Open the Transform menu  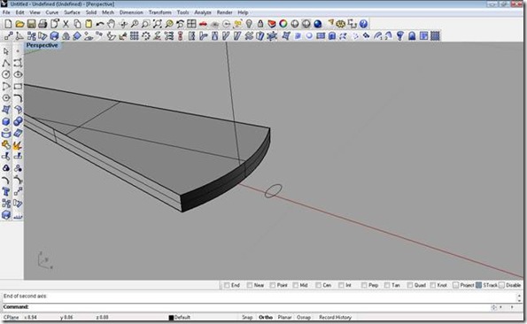point(160,12)
